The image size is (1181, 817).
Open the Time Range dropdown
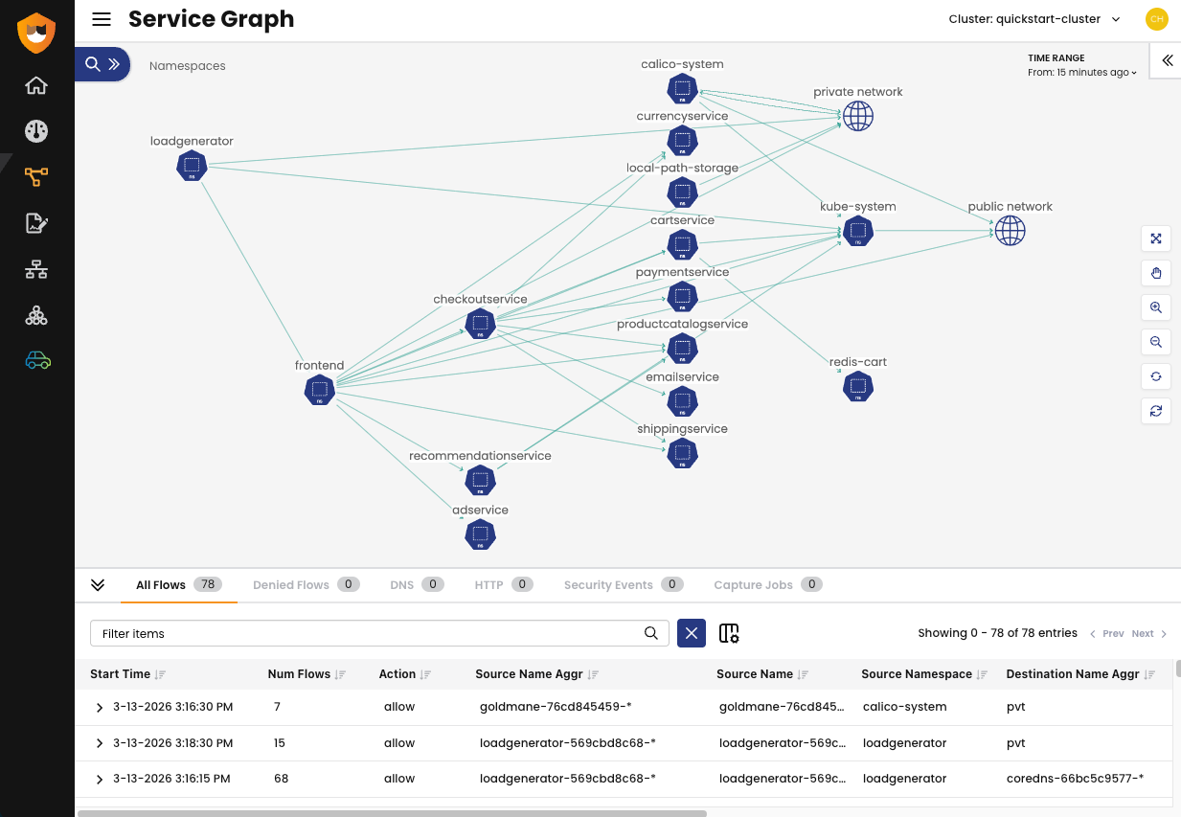[1082, 73]
